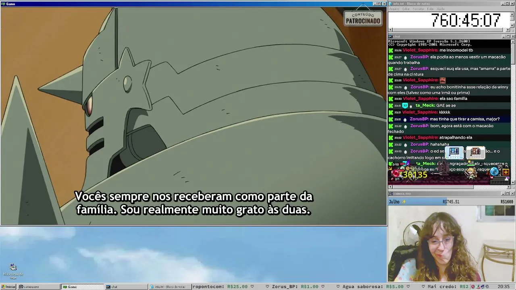Click the red heart health icon in game overlay

coord(396,173)
